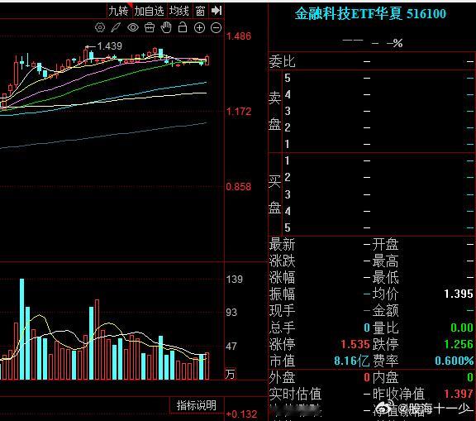Click 市值 value 8.16亿

tap(351, 361)
